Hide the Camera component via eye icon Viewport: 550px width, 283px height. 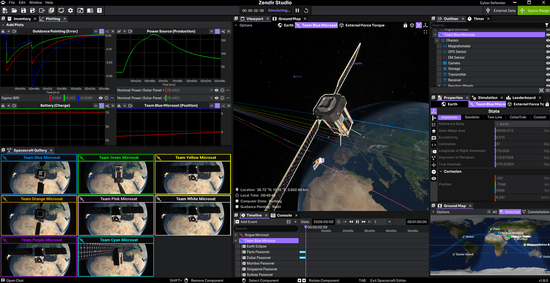pos(548,63)
